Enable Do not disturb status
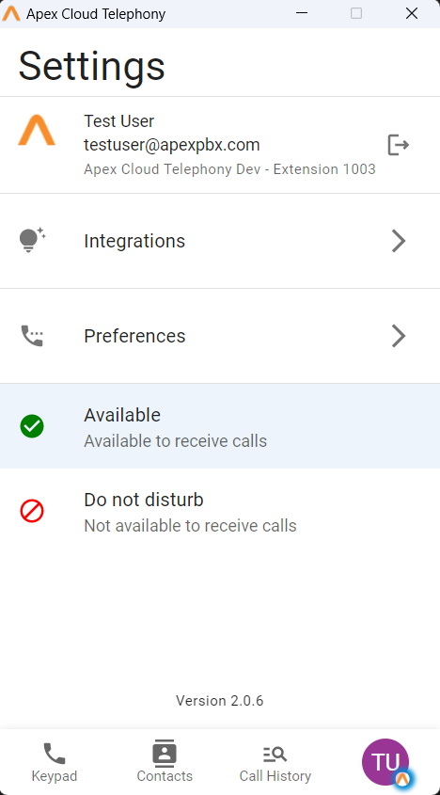This screenshot has width=440, height=795. [x=220, y=511]
